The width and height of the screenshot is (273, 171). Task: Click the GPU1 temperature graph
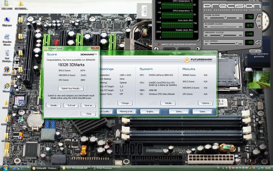click(x=177, y=5)
